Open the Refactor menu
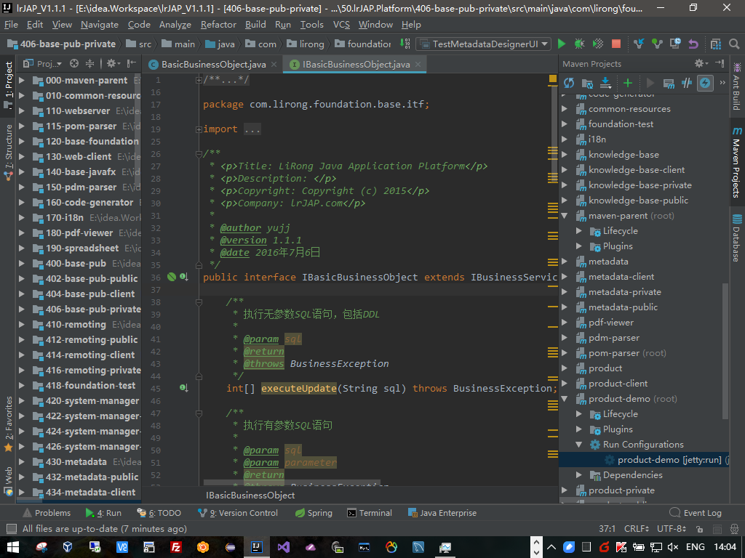This screenshot has height=558, width=745. pyautogui.click(x=218, y=25)
